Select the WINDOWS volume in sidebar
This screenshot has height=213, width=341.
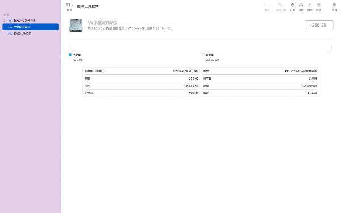(x=31, y=27)
